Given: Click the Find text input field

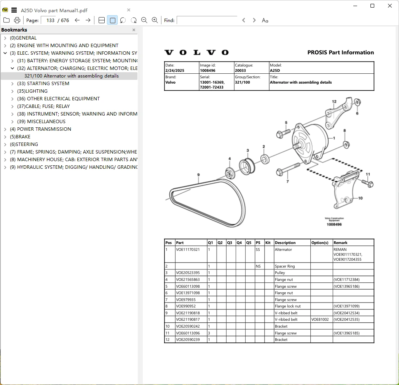Looking at the screenshot, I should pyautogui.click(x=207, y=20).
